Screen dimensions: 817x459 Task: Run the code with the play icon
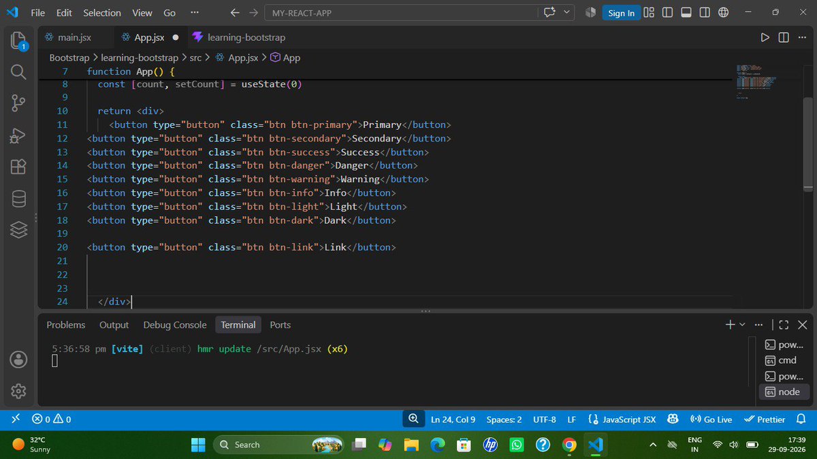(765, 37)
